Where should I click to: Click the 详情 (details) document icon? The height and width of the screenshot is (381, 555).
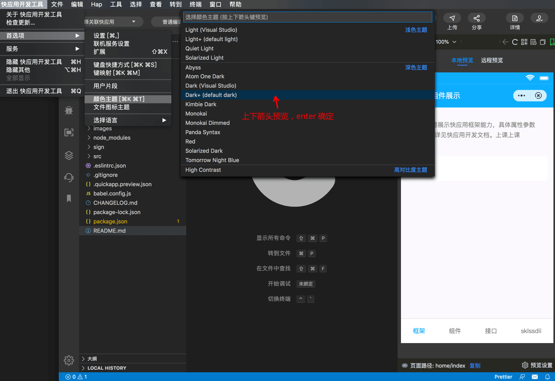515,18
